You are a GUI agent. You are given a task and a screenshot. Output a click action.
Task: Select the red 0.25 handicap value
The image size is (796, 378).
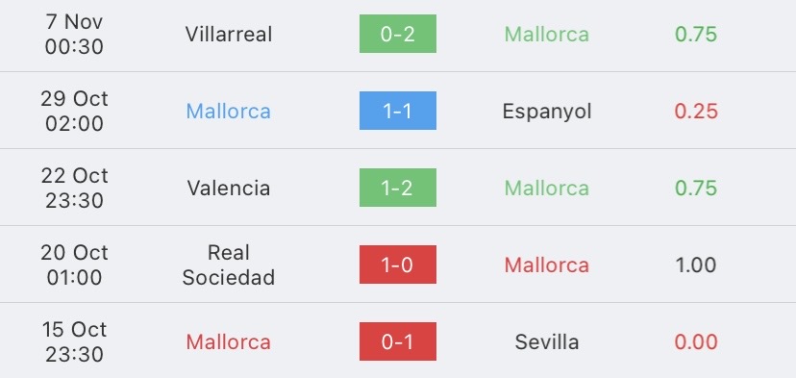[x=696, y=112]
